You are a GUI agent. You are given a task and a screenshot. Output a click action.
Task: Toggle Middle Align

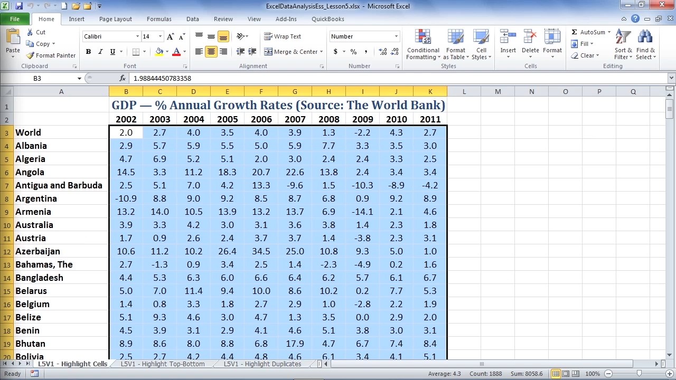tap(211, 36)
